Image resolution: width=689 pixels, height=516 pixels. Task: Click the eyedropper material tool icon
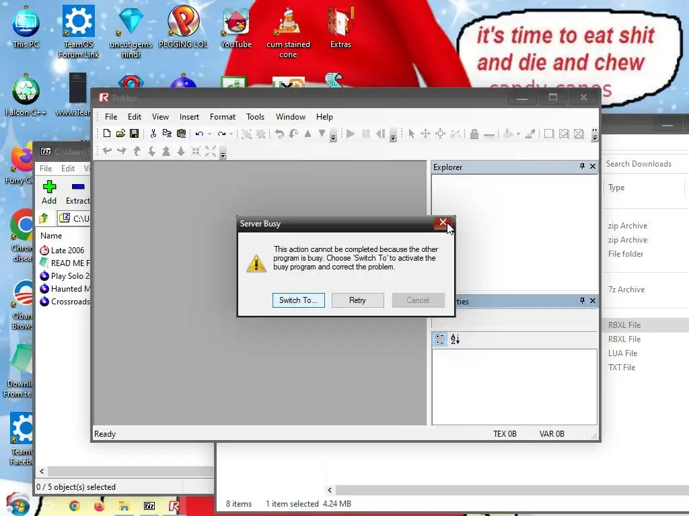[x=530, y=134]
